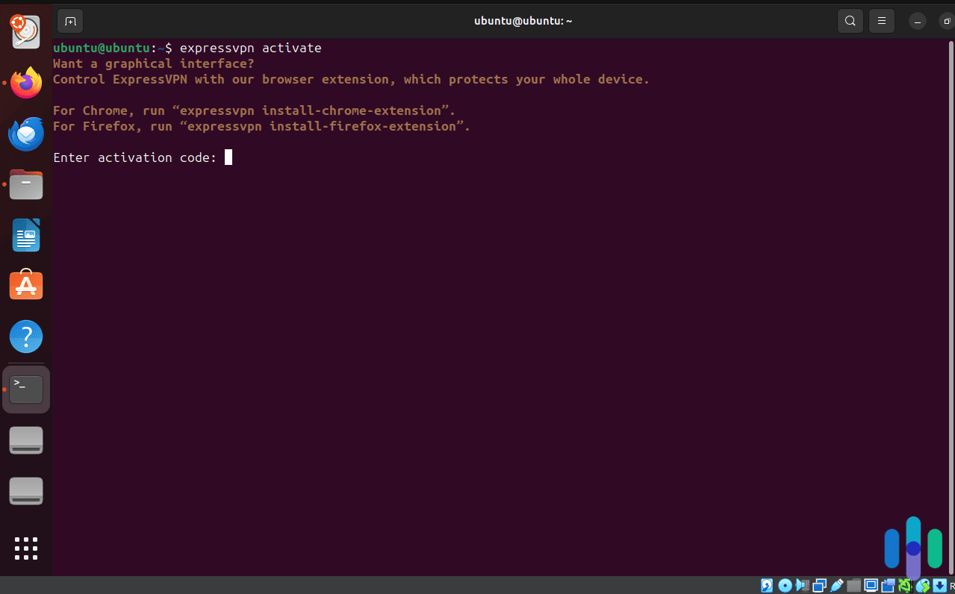This screenshot has width=955, height=594.
Task: Show the Applications grid
Action: pyautogui.click(x=26, y=548)
